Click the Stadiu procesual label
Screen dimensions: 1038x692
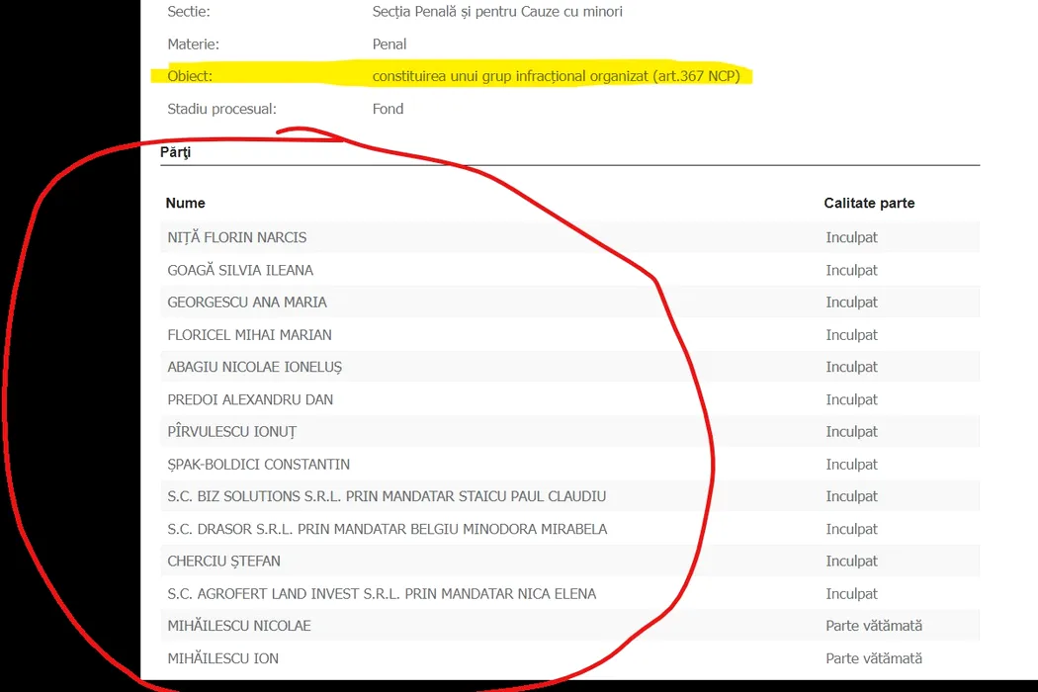[221, 109]
